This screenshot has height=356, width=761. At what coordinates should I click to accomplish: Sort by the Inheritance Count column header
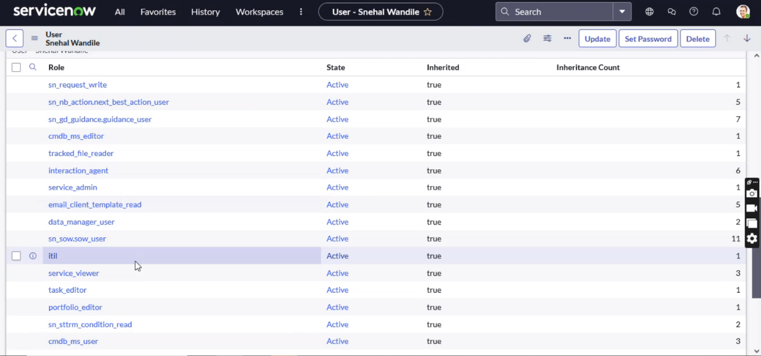tap(588, 67)
